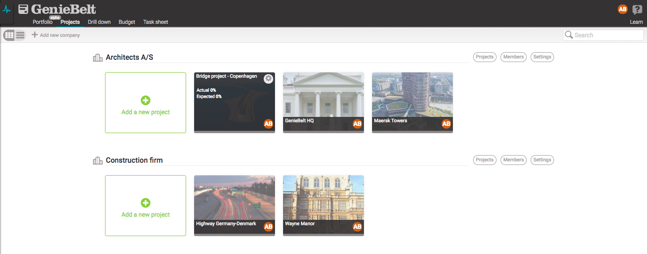Screen dimensions: 647x254
Task: Open Members for Architects A/S
Action: [x=514, y=57]
